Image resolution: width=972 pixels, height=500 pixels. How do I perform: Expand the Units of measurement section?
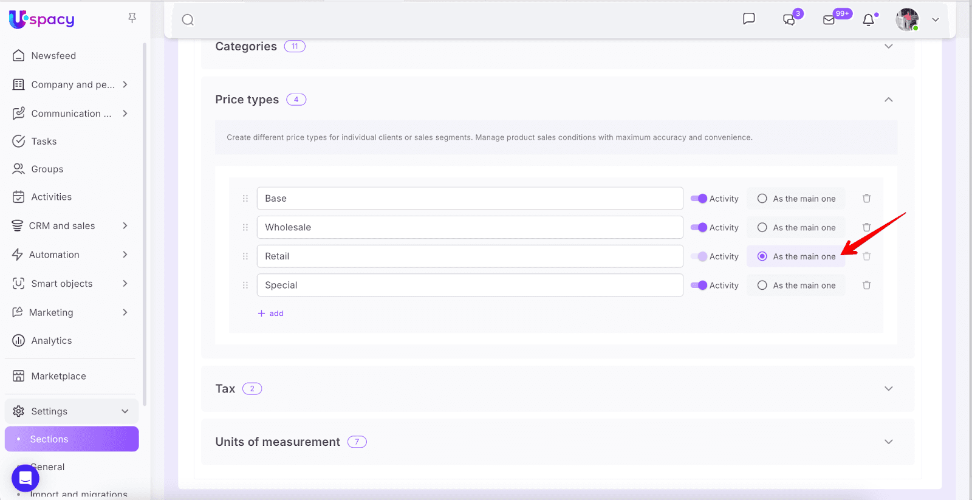click(x=888, y=442)
